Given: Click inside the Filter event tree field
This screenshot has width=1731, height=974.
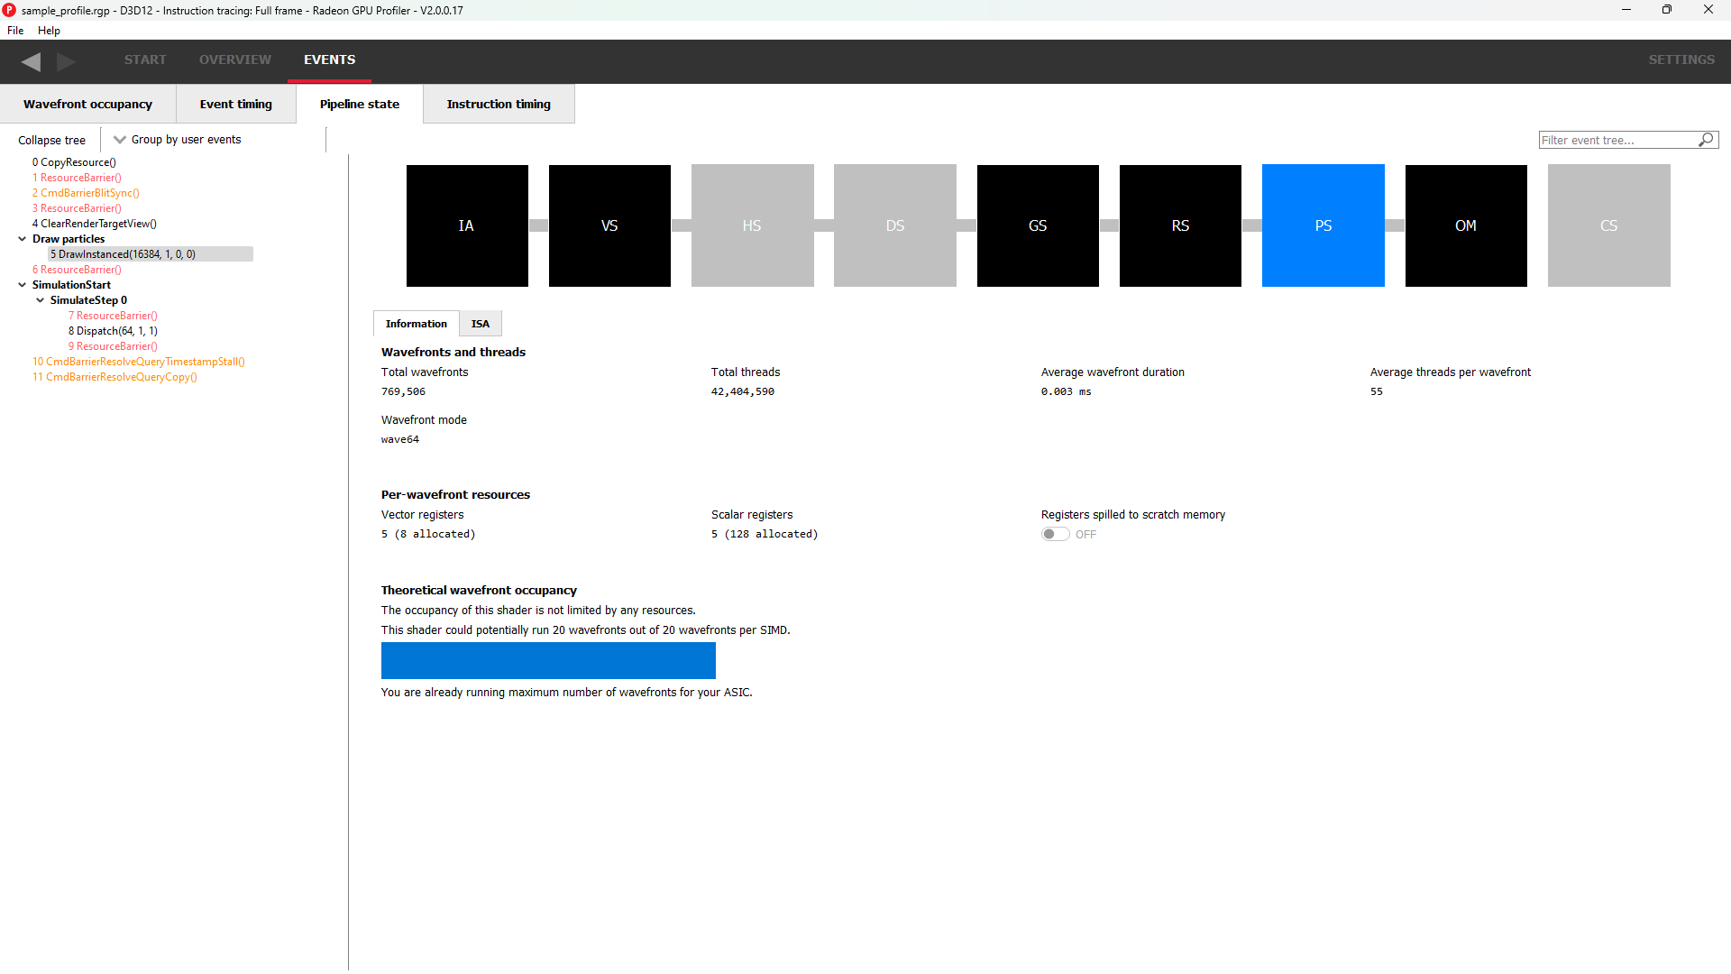Looking at the screenshot, I should (1614, 140).
